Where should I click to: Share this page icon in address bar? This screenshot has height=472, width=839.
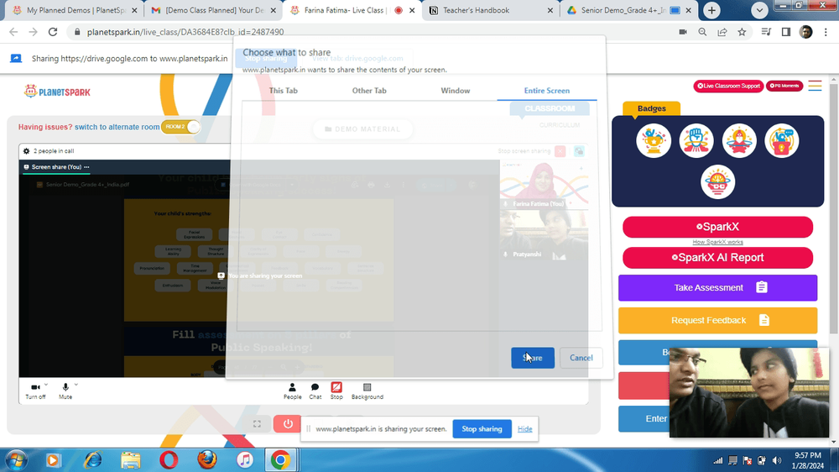coord(722,32)
